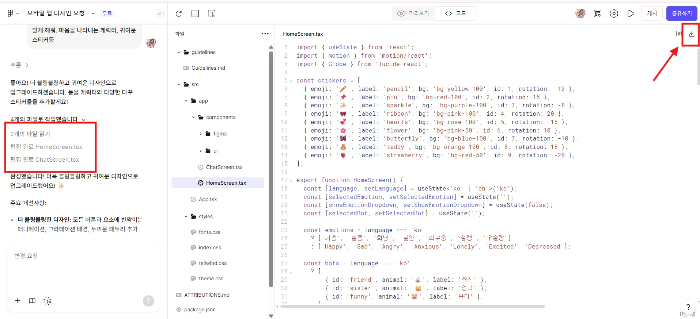Viewport: 700px width, 319px height.
Task: Toggle the word wrap icon beside download
Action: coord(678,34)
